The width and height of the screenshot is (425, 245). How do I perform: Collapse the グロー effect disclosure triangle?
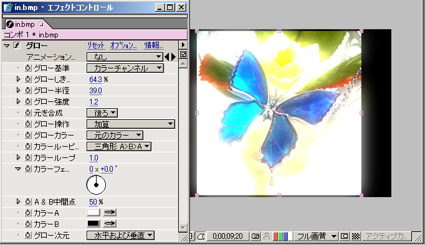(x=7, y=45)
